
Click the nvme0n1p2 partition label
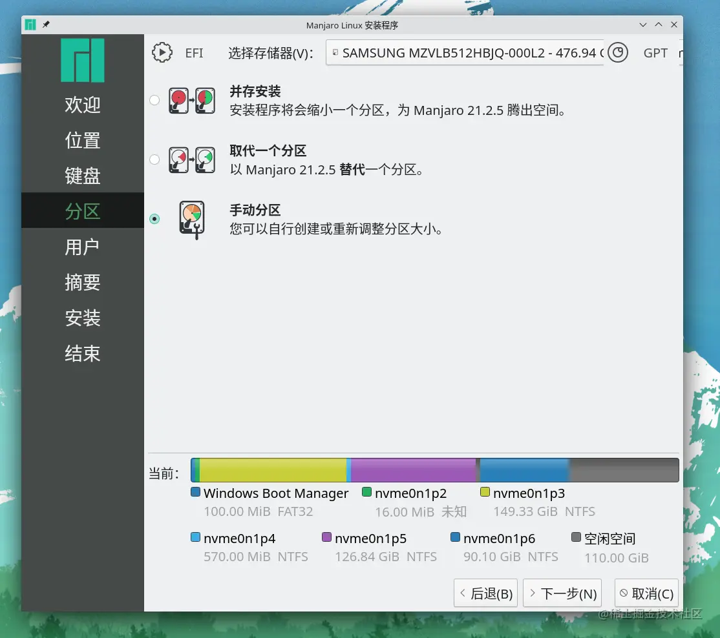(410, 493)
